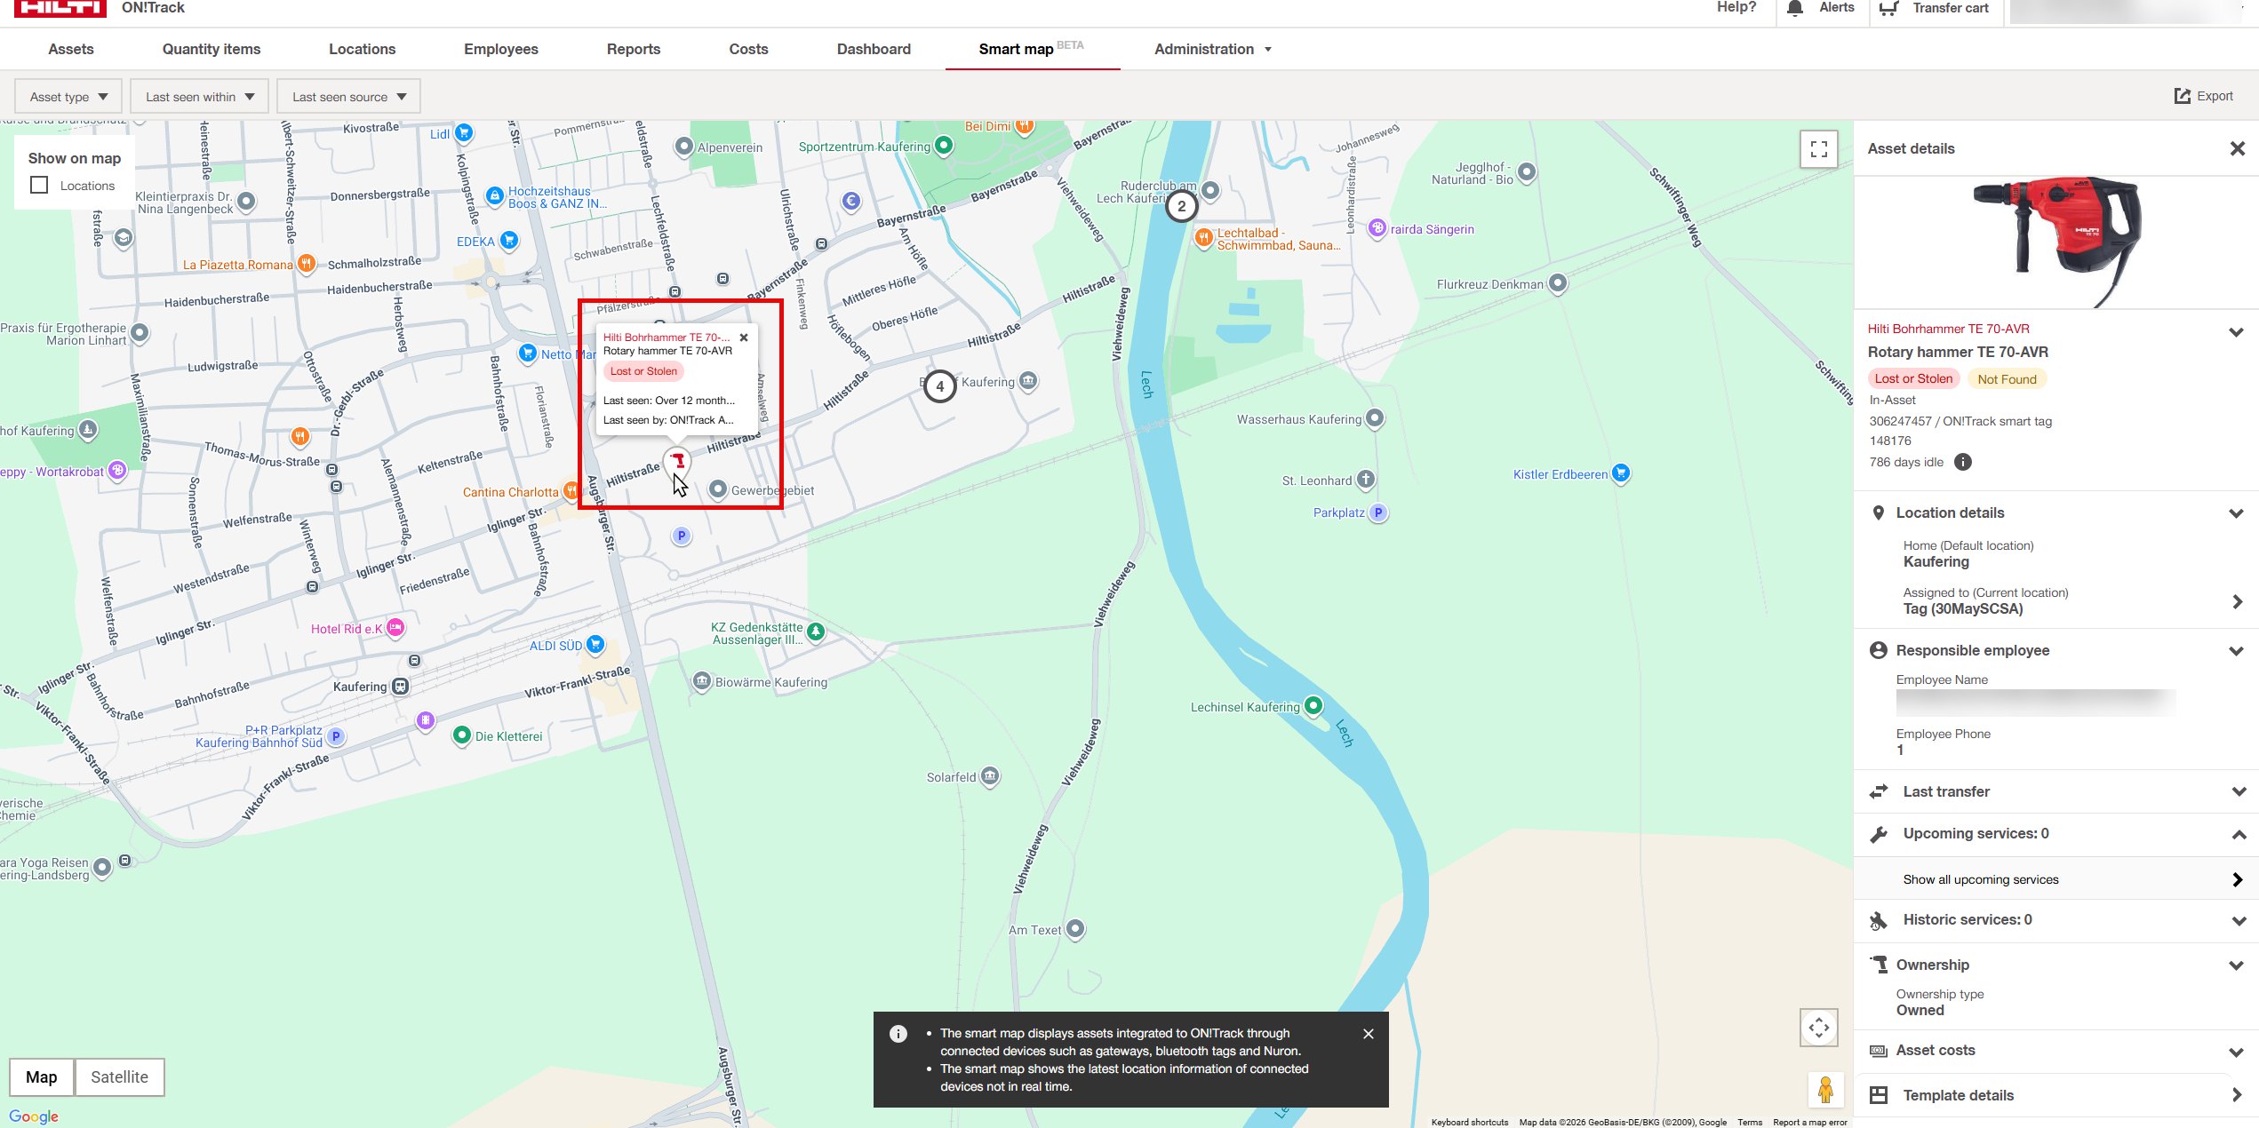Viewport: 2259px width, 1128px height.
Task: Open the Asset type filter dropdown
Action: click(x=69, y=97)
